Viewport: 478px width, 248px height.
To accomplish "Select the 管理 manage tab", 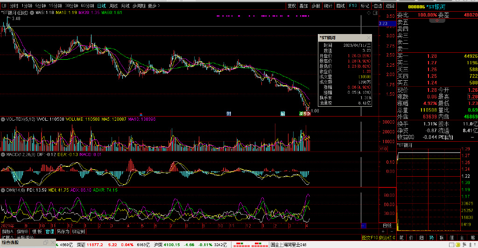I will pyautogui.click(x=49, y=232).
